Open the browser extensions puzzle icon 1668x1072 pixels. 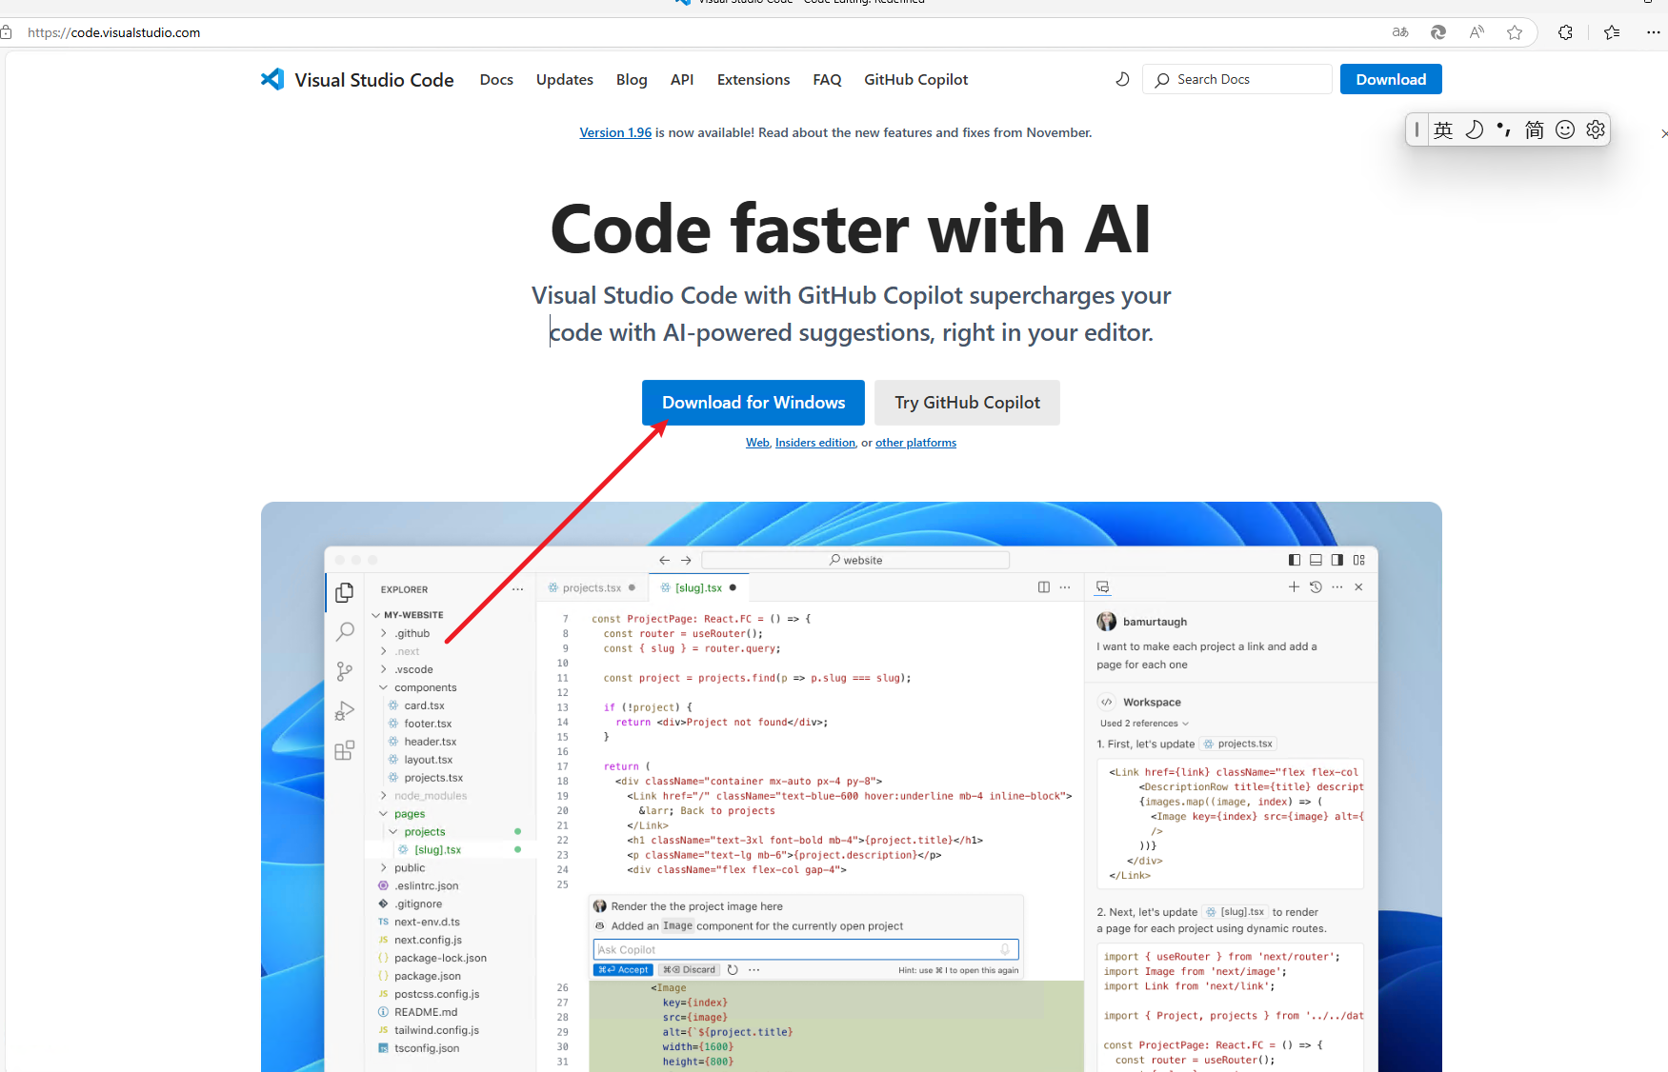[x=1565, y=32]
